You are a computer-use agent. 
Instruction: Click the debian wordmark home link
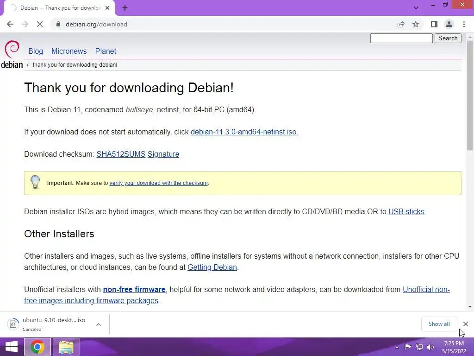click(x=12, y=65)
